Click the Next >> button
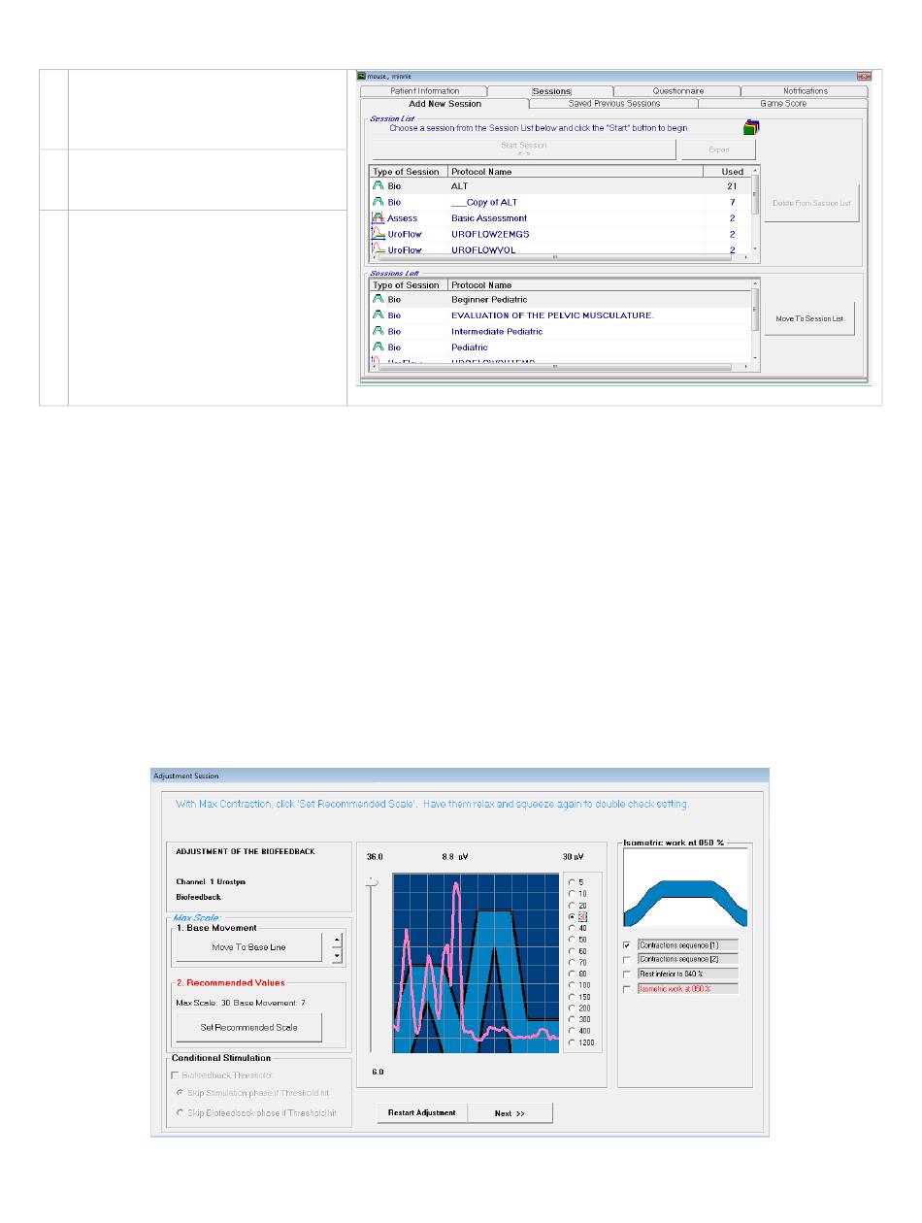 pyautogui.click(x=510, y=1113)
